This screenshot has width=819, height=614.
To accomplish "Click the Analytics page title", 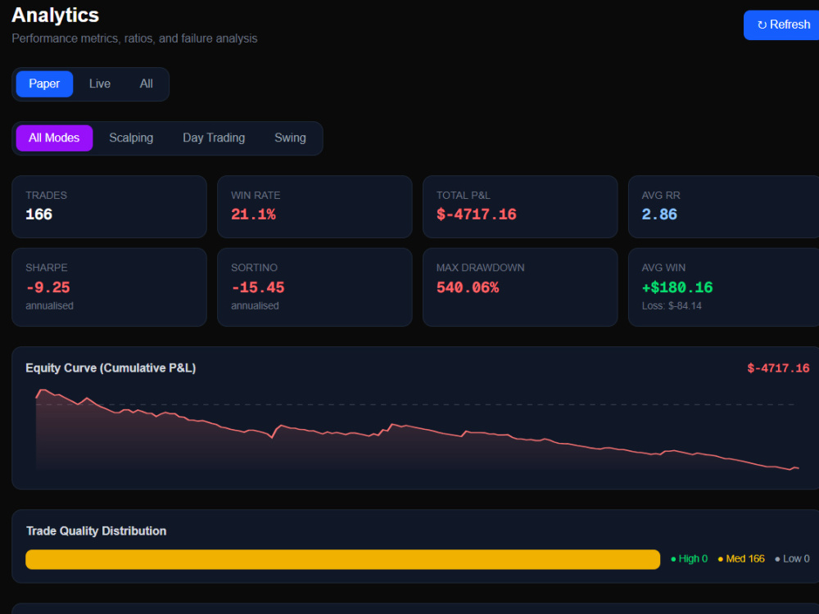I will click(x=56, y=15).
